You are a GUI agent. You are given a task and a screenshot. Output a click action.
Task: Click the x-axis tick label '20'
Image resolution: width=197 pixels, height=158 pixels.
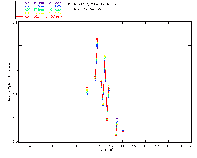(191, 146)
